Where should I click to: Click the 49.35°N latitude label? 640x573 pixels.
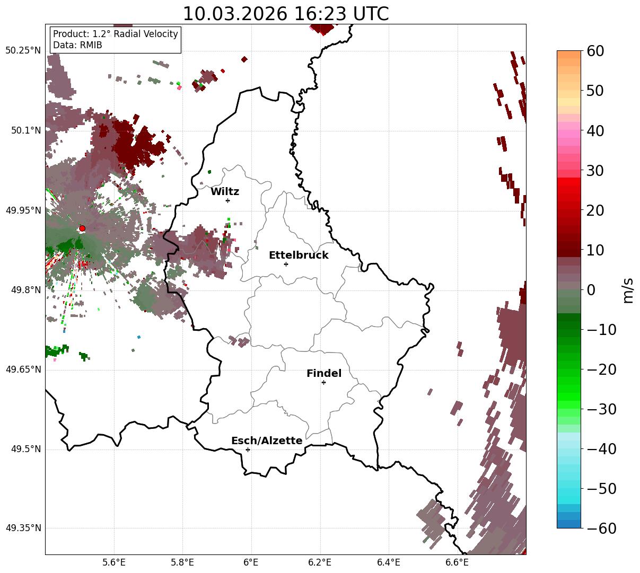23,528
